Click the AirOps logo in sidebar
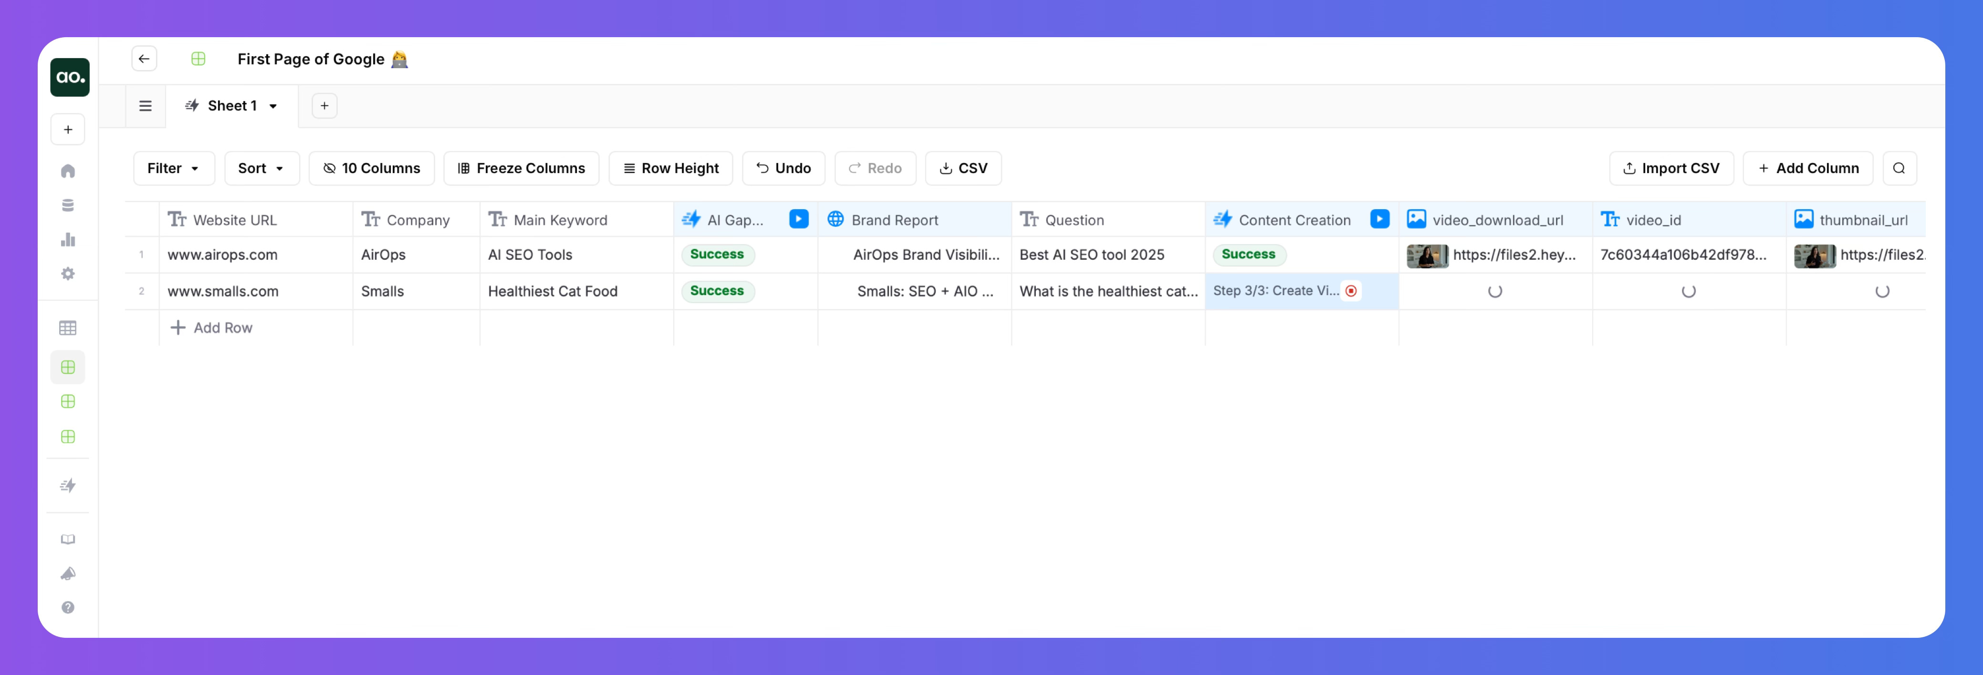The width and height of the screenshot is (1983, 675). click(x=69, y=77)
